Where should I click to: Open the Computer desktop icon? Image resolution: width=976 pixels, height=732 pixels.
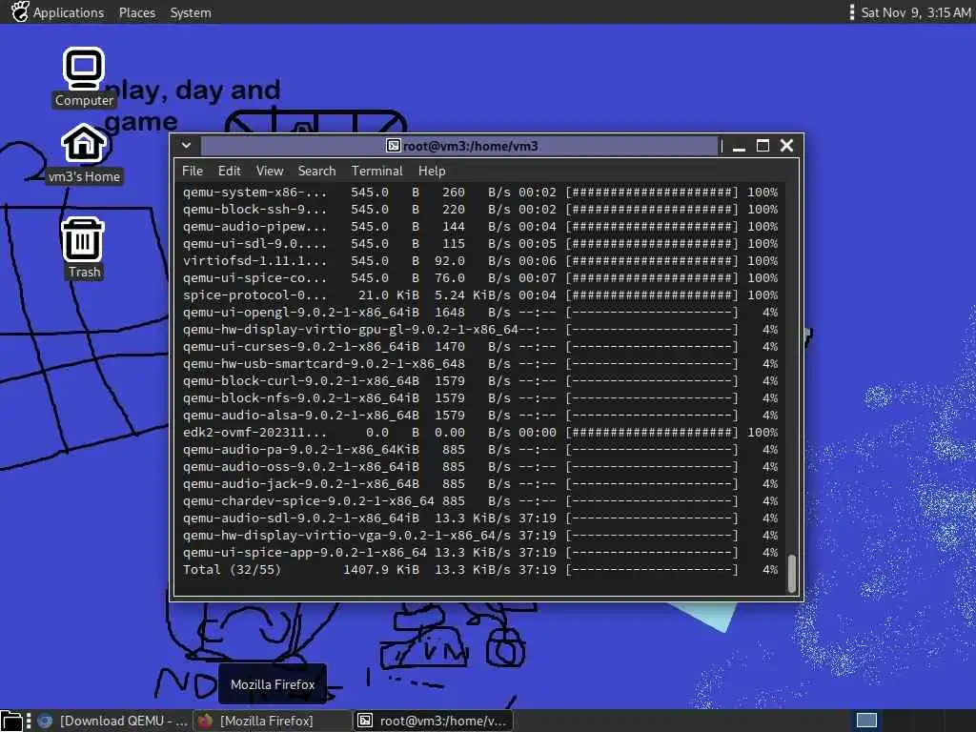(x=84, y=77)
